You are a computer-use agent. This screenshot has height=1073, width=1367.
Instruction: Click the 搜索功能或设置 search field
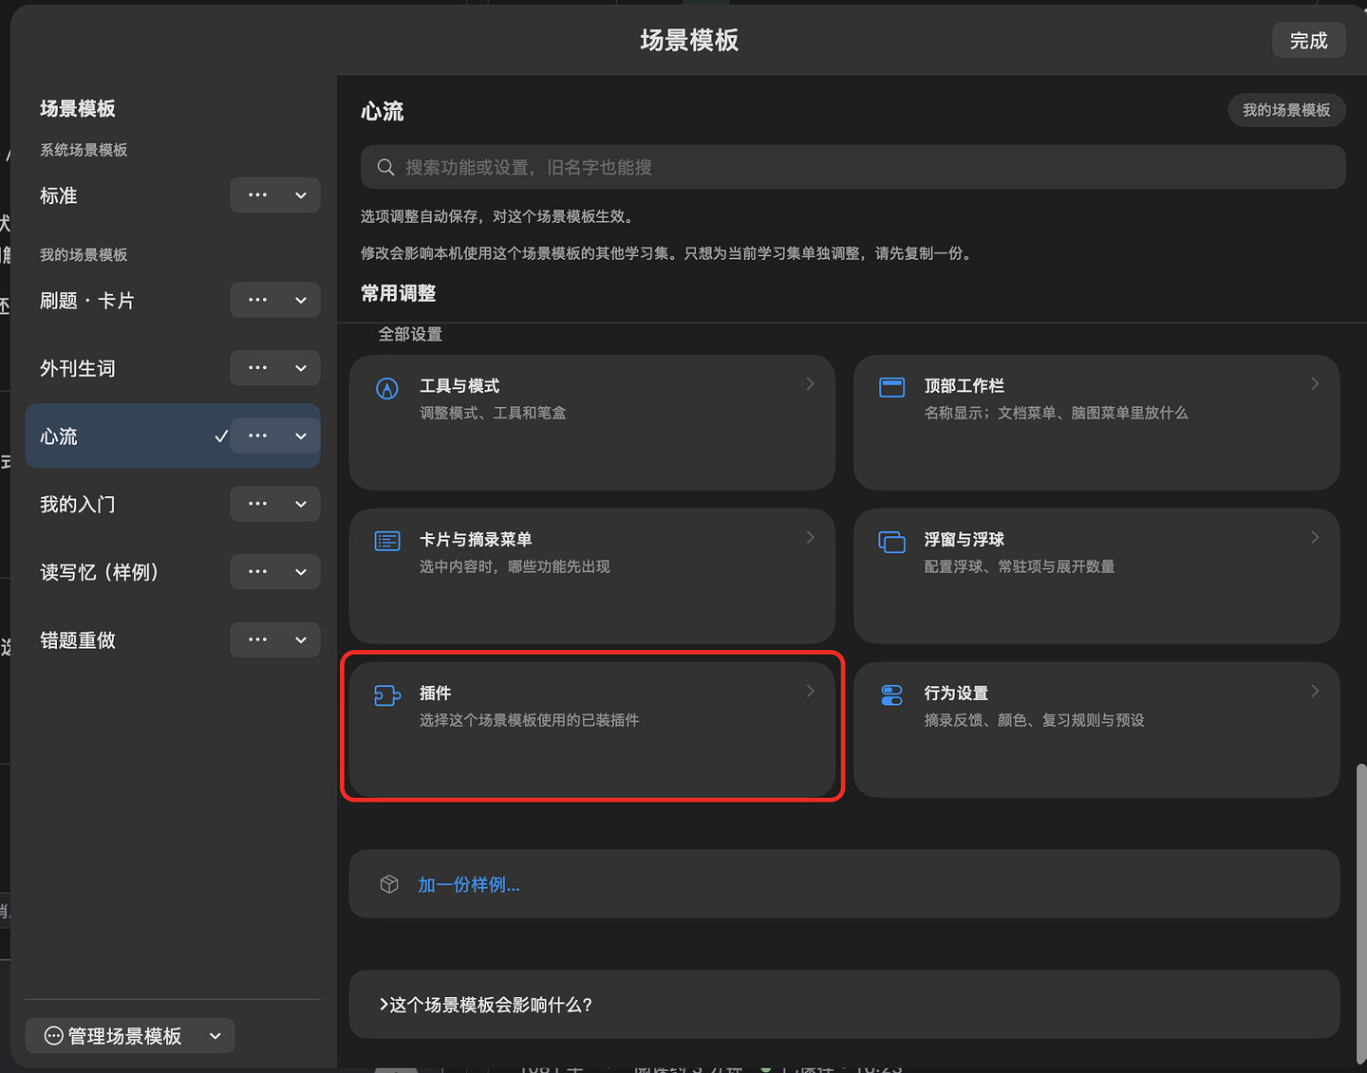[x=852, y=167]
